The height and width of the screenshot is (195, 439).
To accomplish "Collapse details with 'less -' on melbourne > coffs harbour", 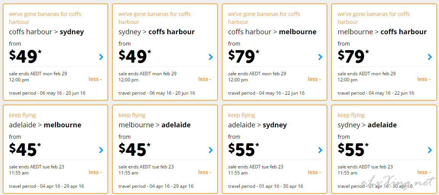I will tap(424, 79).
